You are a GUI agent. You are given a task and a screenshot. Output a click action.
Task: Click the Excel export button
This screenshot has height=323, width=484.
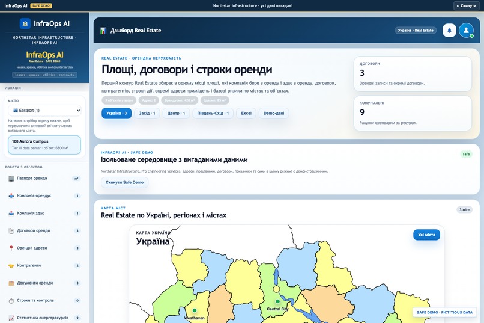tap(246, 113)
